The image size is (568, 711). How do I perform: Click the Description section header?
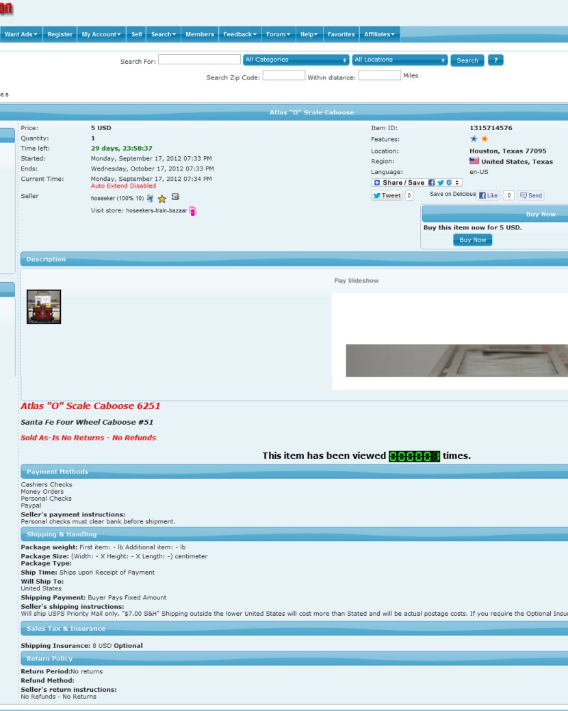pos(294,259)
